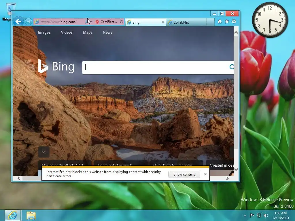
Task: Click the analog clock desktop gadget
Action: [270, 20]
